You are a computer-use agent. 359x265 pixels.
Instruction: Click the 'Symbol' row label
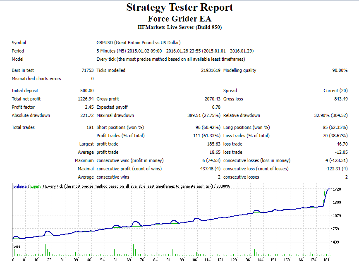pos(19,43)
